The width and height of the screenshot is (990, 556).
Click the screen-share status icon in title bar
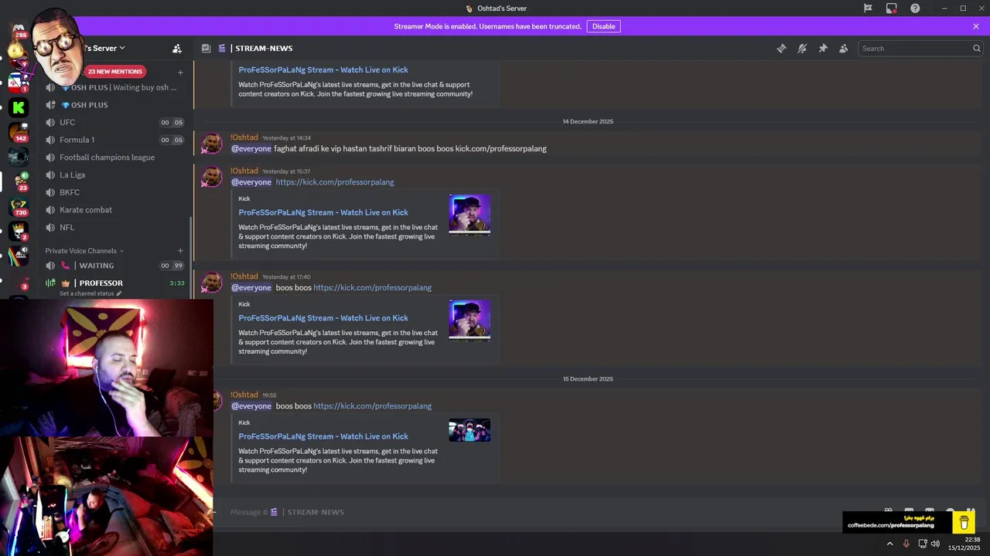[892, 8]
